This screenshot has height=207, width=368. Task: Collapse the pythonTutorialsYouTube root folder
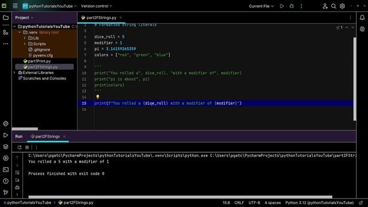pos(14,26)
